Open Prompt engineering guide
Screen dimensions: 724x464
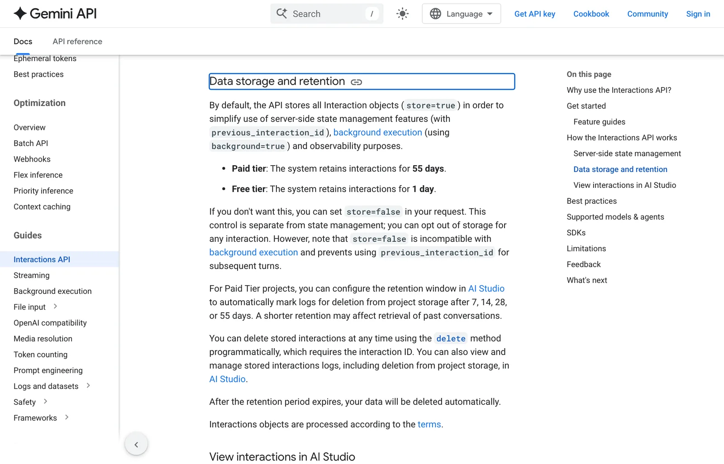pyautogui.click(x=48, y=370)
